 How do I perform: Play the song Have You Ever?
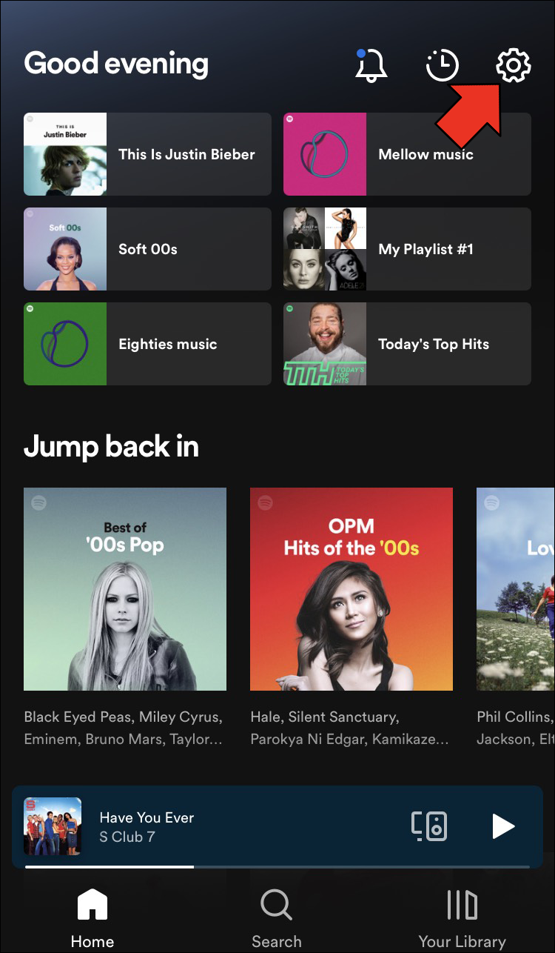(503, 826)
